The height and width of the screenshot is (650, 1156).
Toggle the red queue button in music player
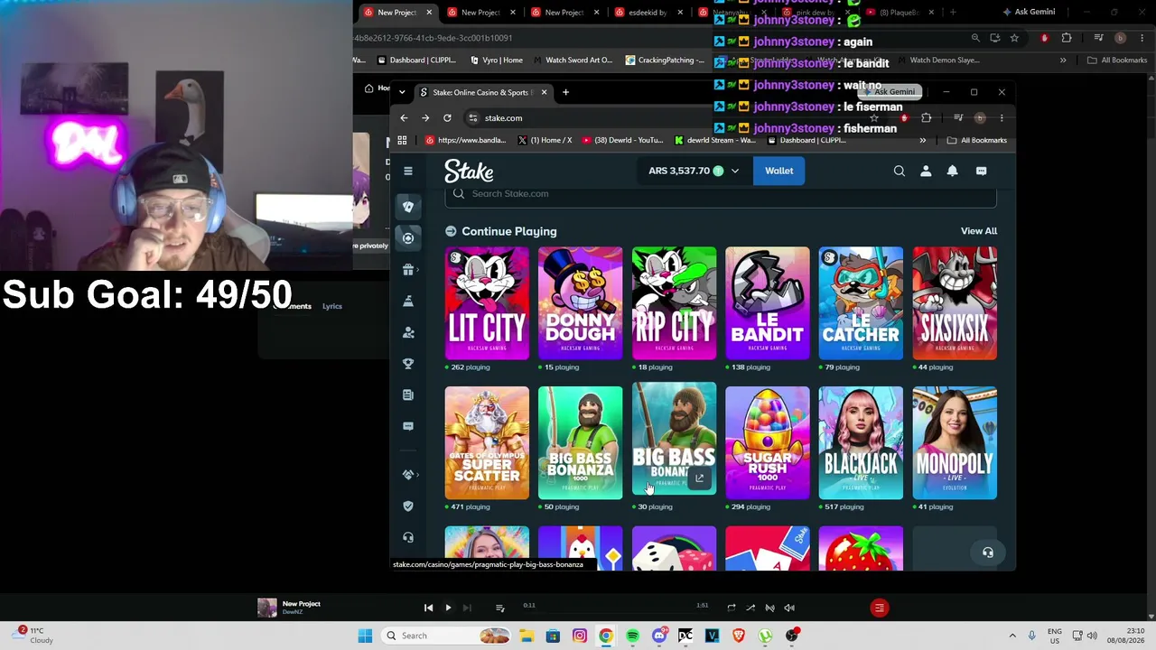tap(879, 608)
